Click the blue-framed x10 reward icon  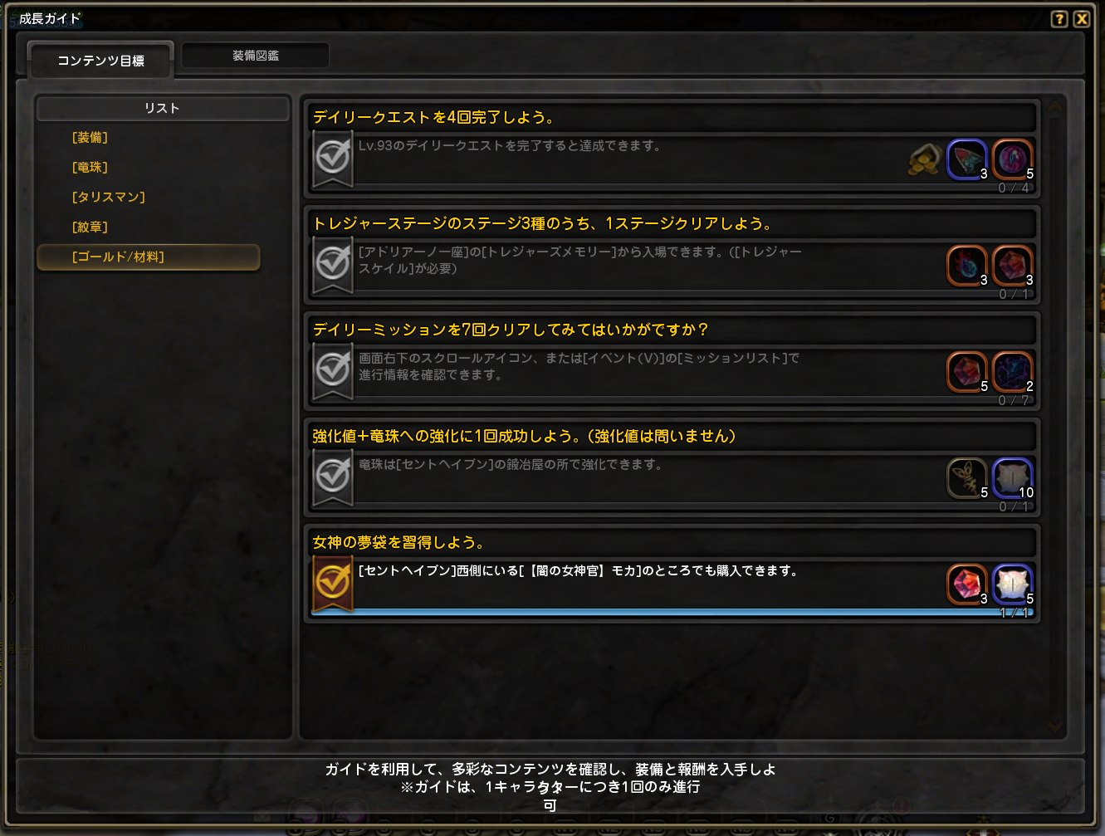pyautogui.click(x=1012, y=478)
